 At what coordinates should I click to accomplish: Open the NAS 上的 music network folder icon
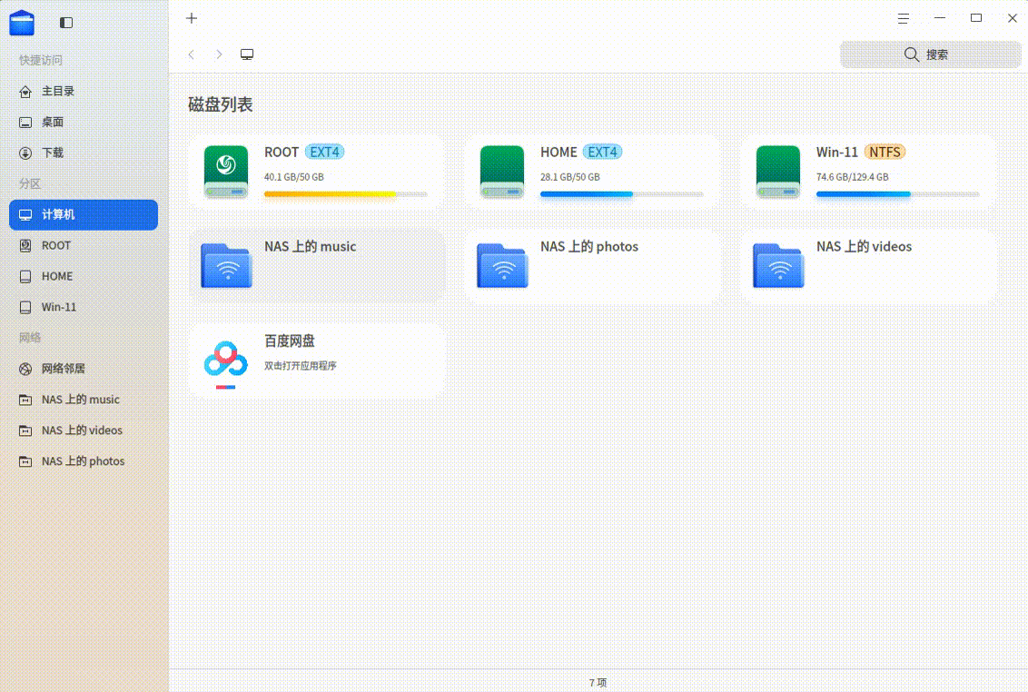[226, 266]
